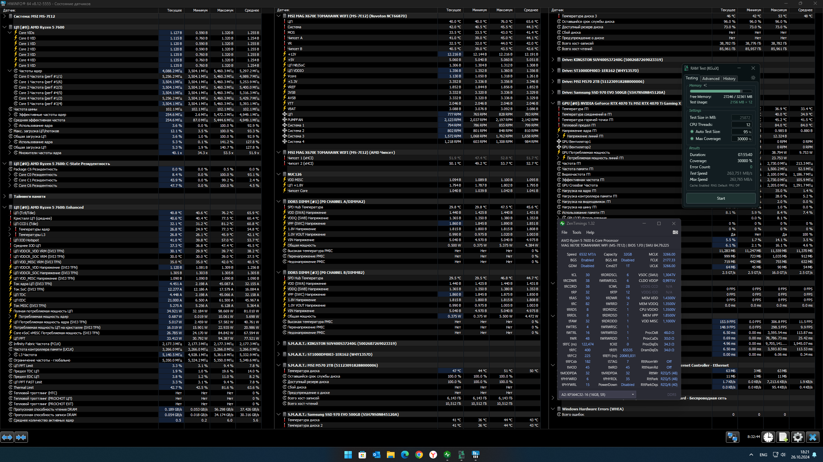Screen dimensions: 823x462
Task: Click the blue X close sensors icon
Action: pos(812,437)
